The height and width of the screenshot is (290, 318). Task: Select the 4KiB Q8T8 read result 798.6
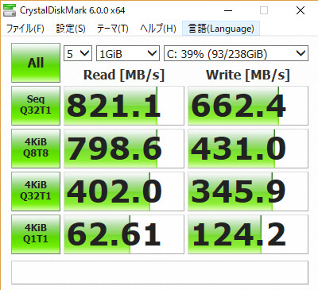[124, 149]
